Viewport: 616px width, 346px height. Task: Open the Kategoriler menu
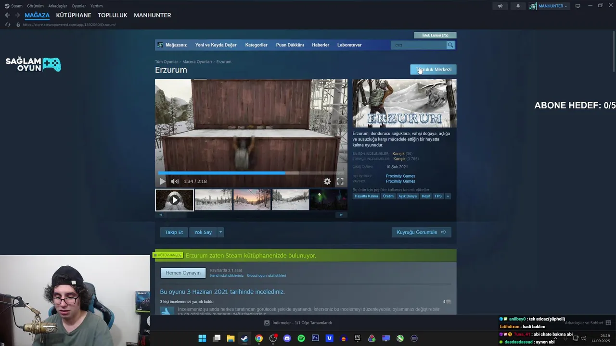256,45
